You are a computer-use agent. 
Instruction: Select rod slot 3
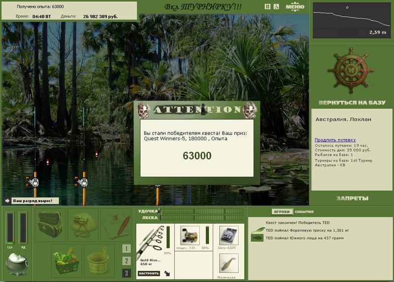point(127,273)
